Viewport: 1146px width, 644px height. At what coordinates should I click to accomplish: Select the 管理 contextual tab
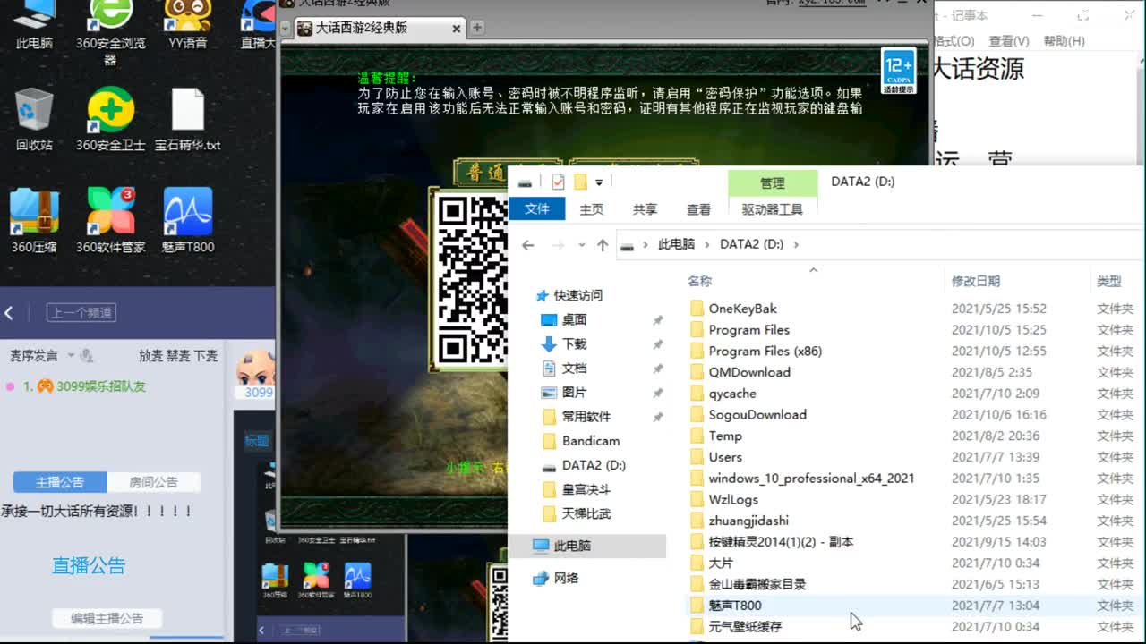point(773,183)
